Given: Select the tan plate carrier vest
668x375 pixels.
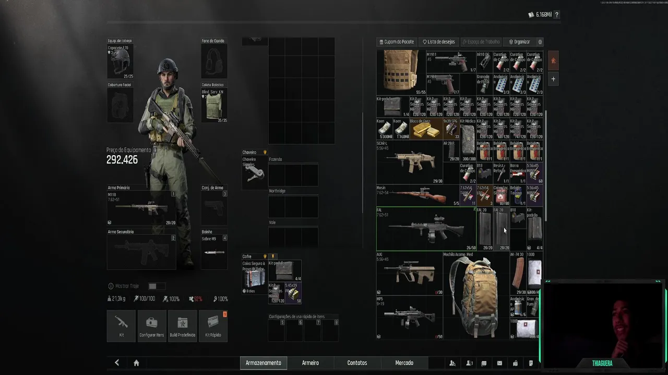Looking at the screenshot, I should tap(401, 72).
